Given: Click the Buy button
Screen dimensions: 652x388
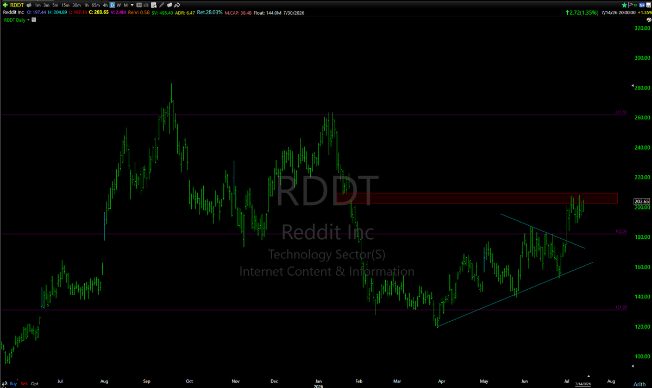Looking at the screenshot, I should [x=13, y=384].
